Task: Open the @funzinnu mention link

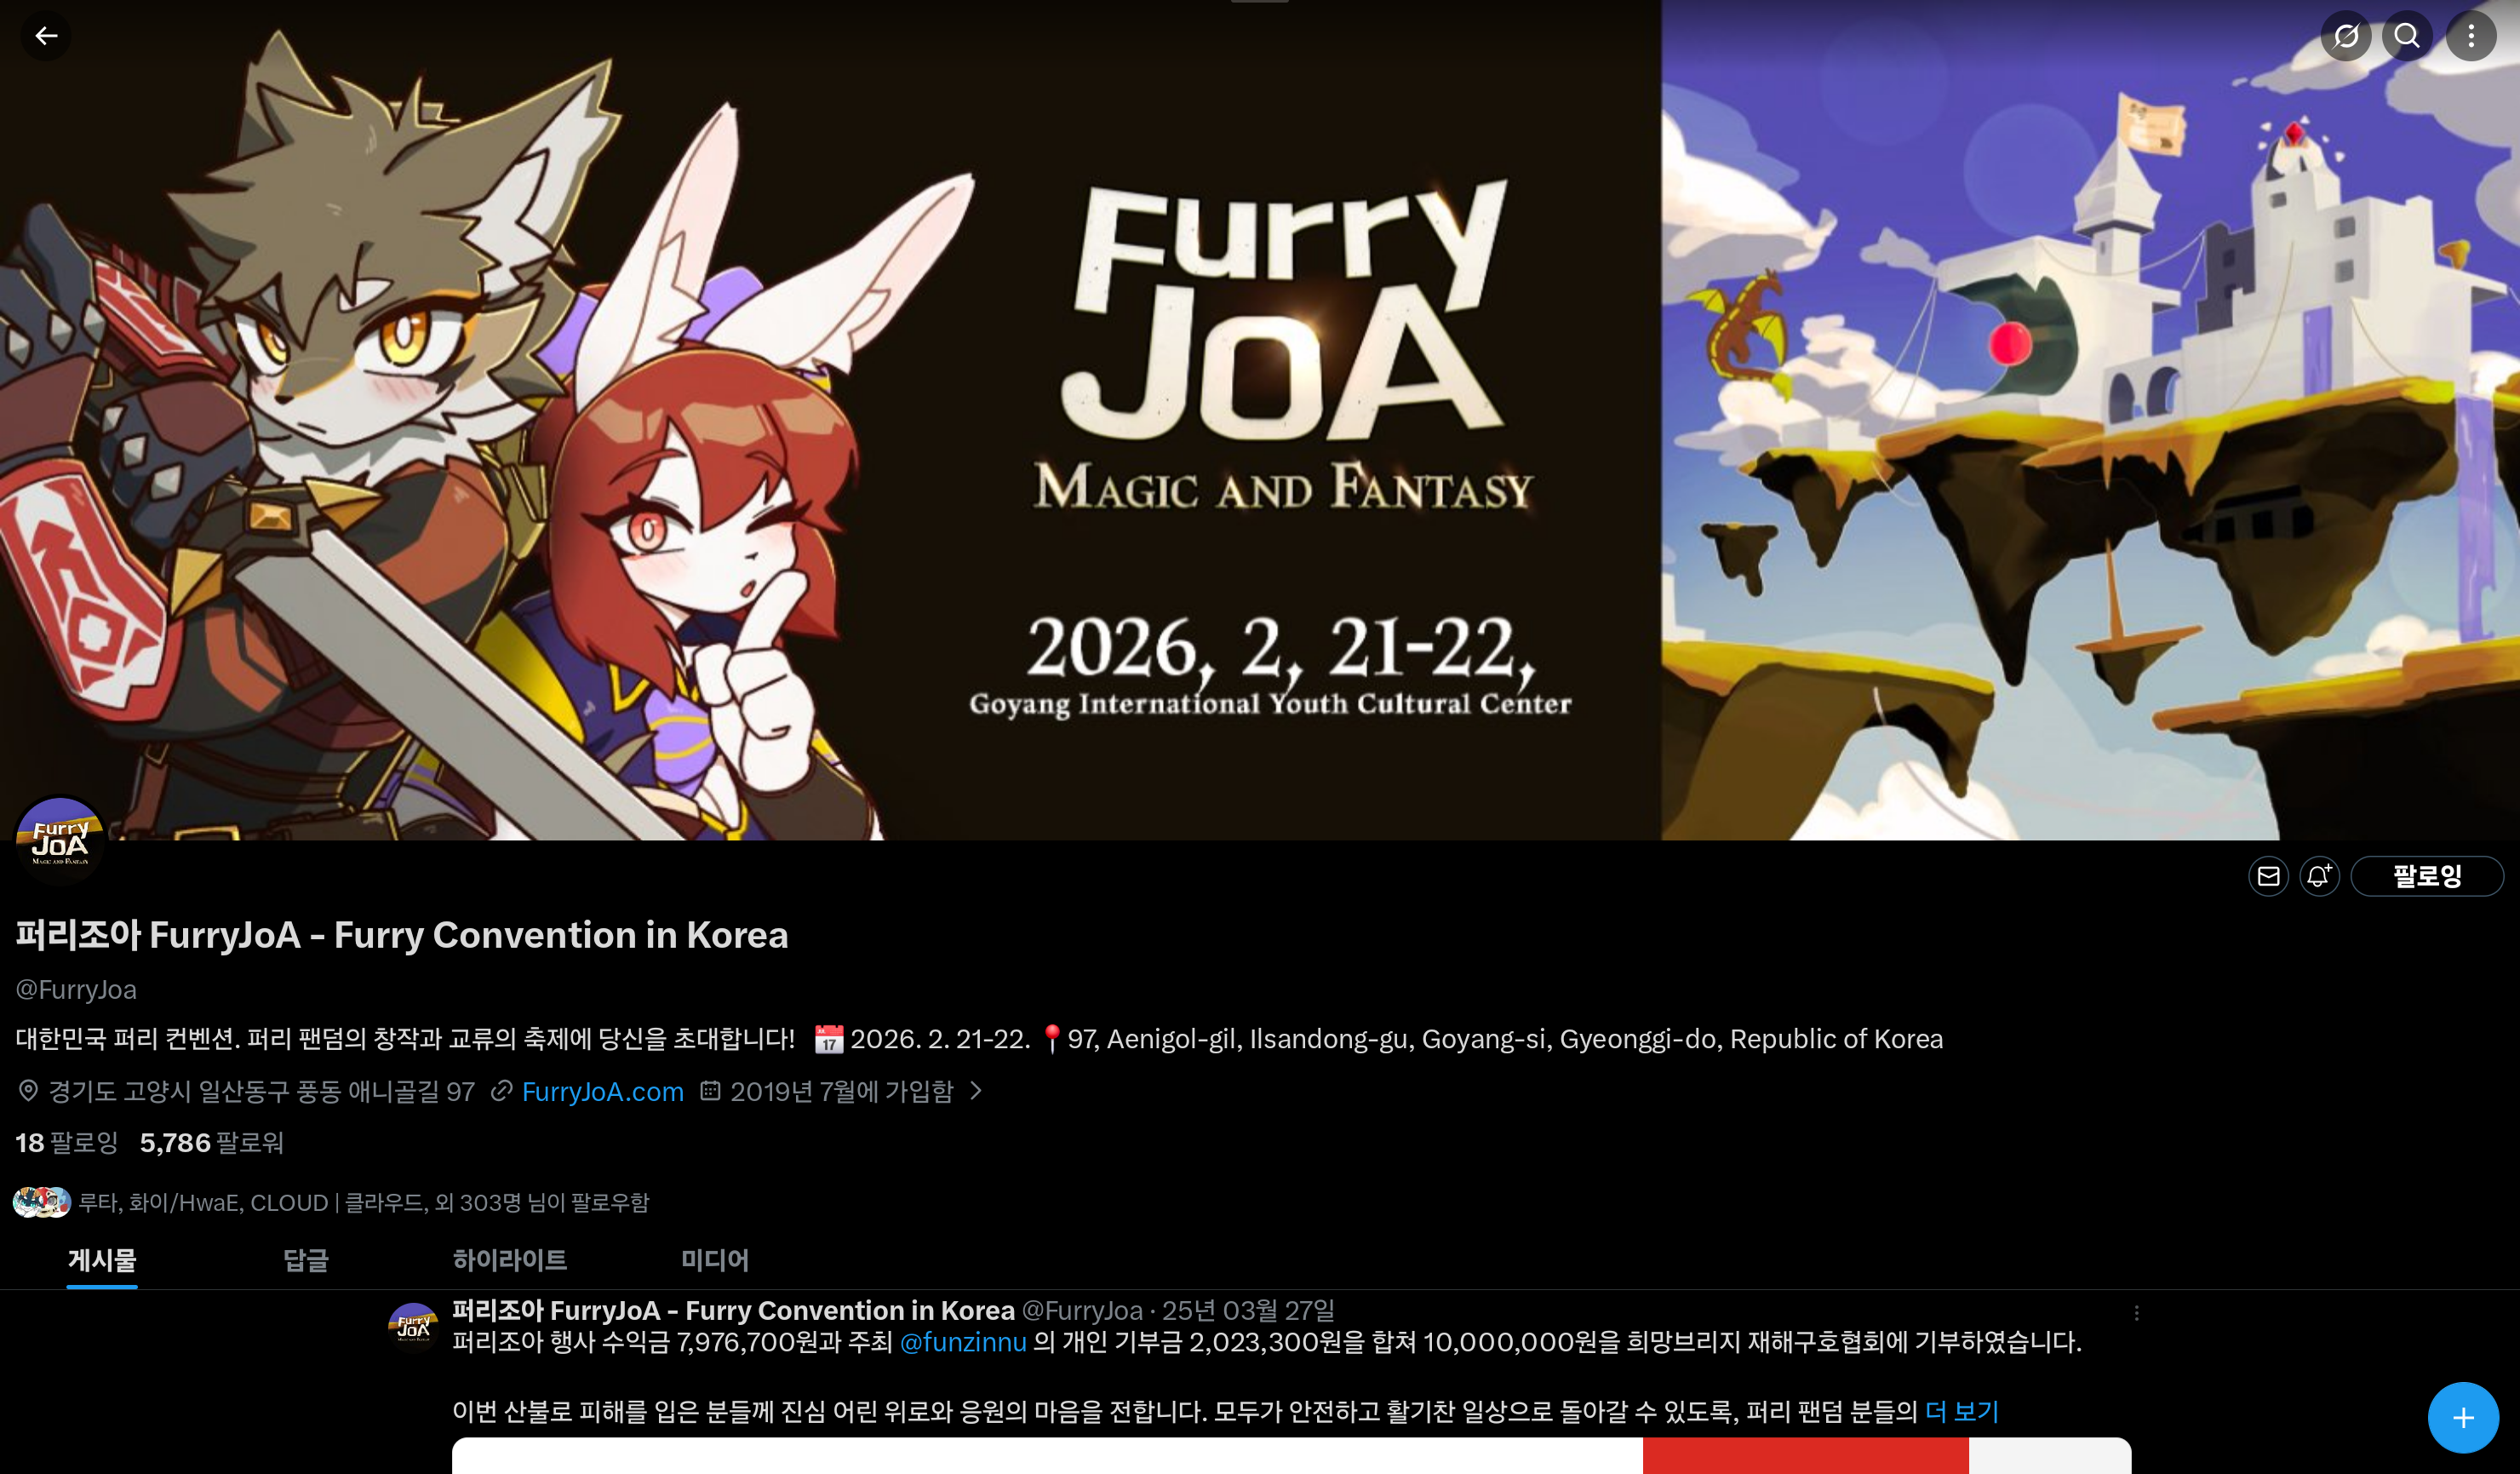Action: 963,1342
